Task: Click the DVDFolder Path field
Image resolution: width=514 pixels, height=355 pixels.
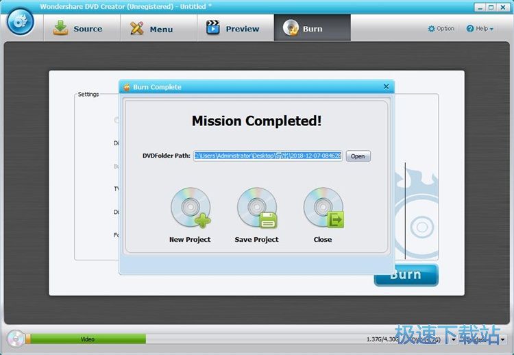Action: (268, 156)
